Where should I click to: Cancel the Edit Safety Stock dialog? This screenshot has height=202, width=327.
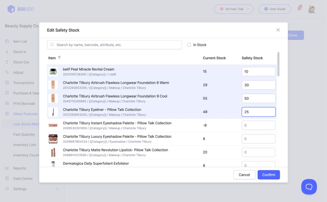(244, 175)
